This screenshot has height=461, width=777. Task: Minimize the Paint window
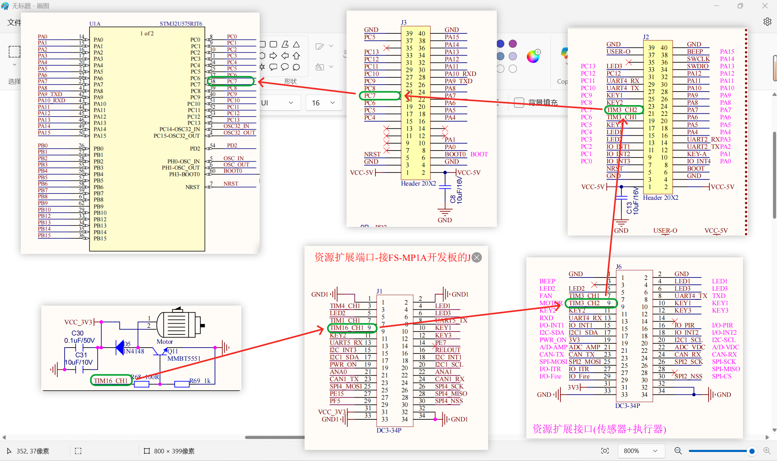[716, 6]
